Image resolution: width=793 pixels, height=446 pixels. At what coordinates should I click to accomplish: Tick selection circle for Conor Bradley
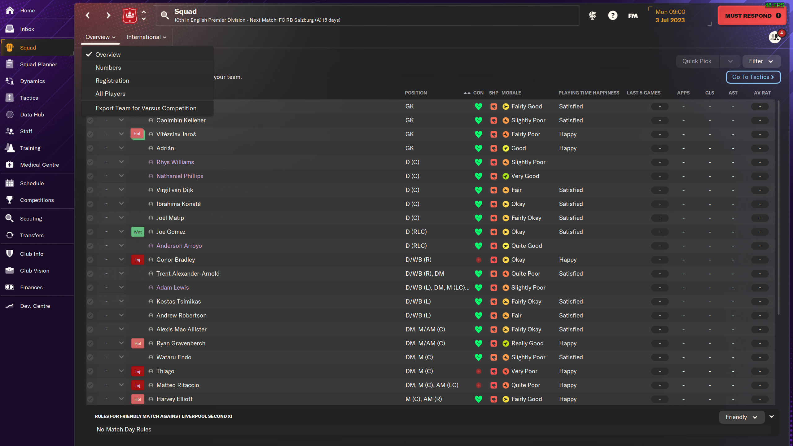pos(90,260)
